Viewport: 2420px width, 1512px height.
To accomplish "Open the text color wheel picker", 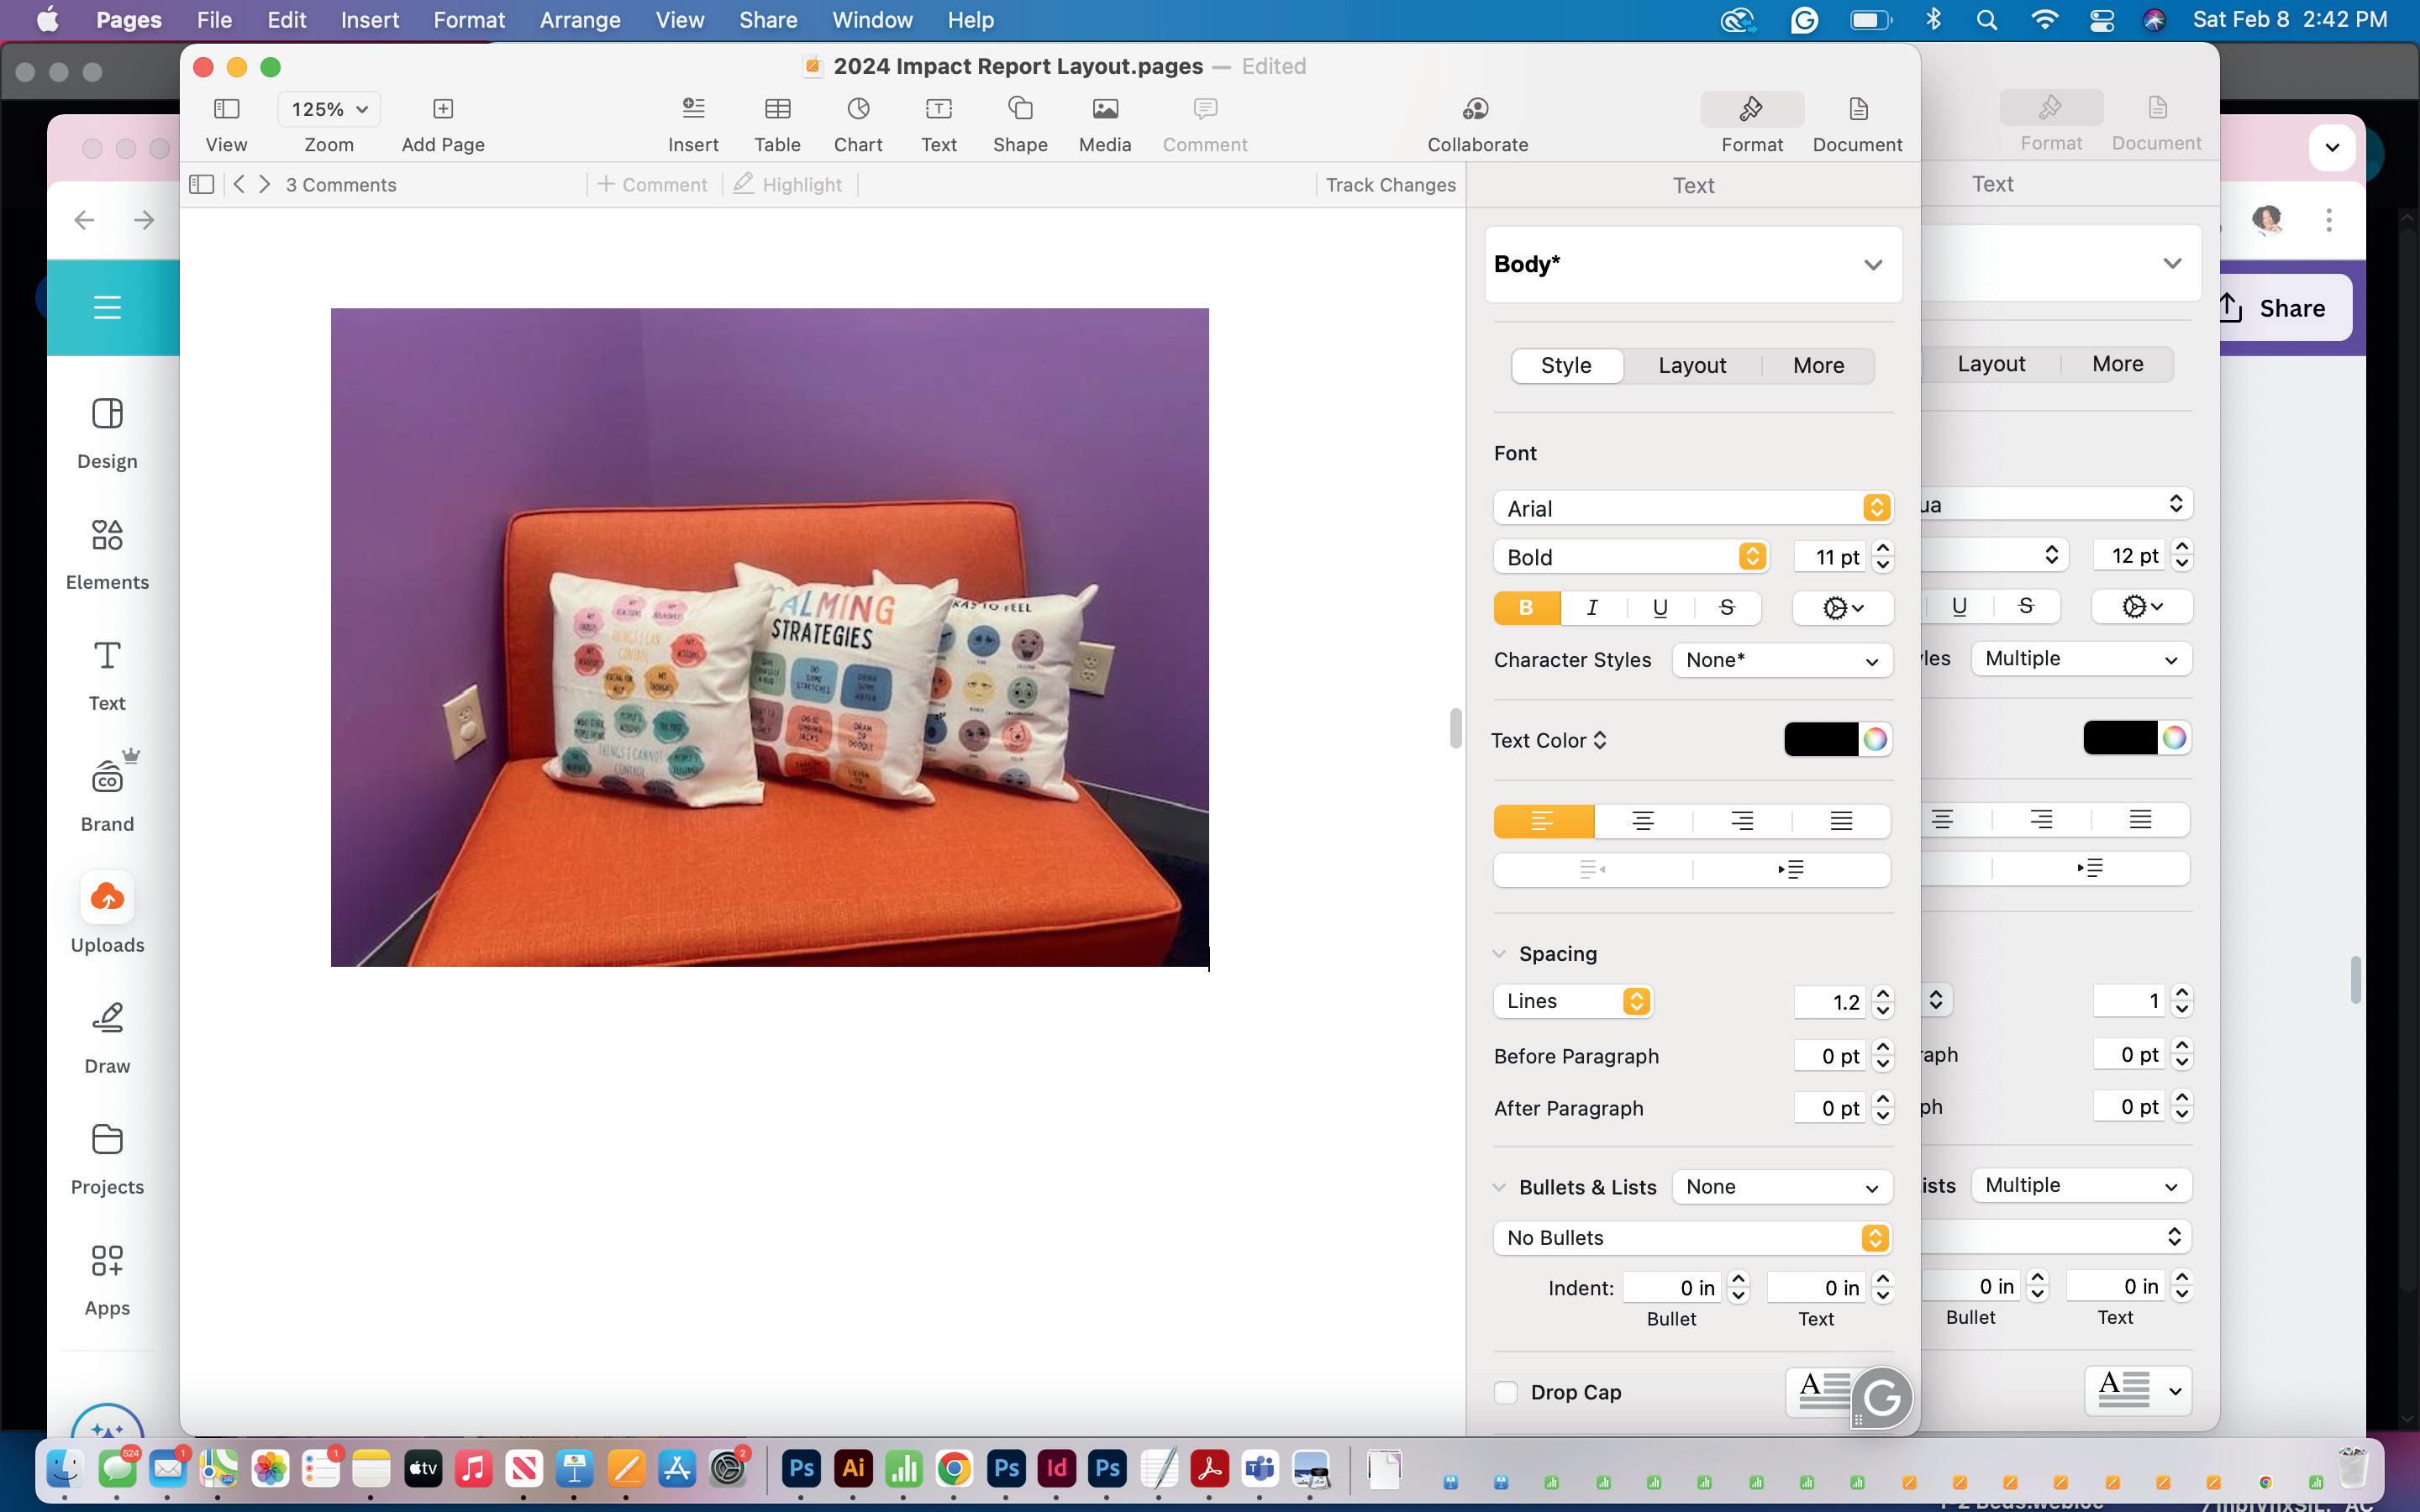I will point(1875,740).
